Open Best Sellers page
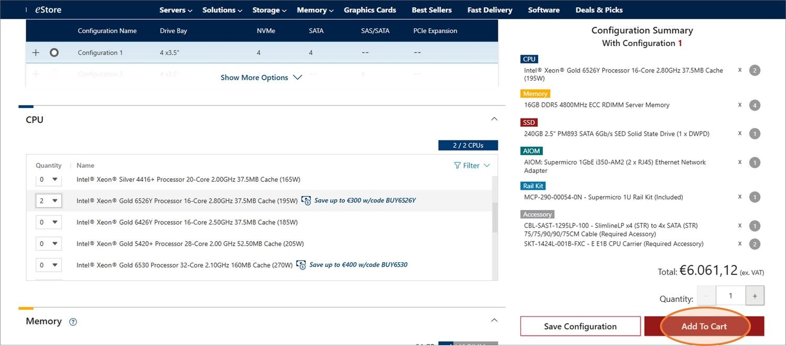 click(432, 10)
